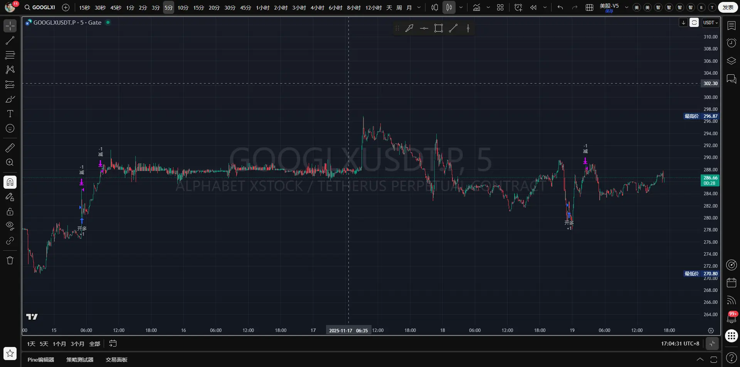This screenshot has width=740, height=367.
Task: Create an alert with the clock-plus icon
Action: click(518, 7)
